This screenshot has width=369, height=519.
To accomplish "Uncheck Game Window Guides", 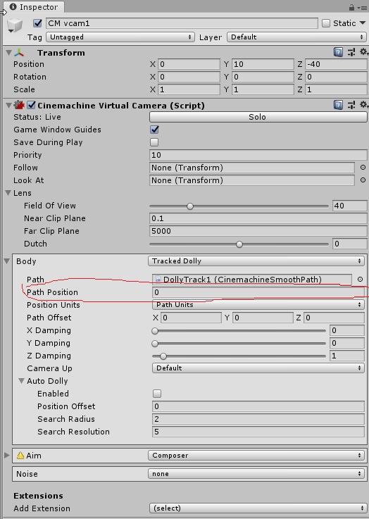I will coord(154,130).
